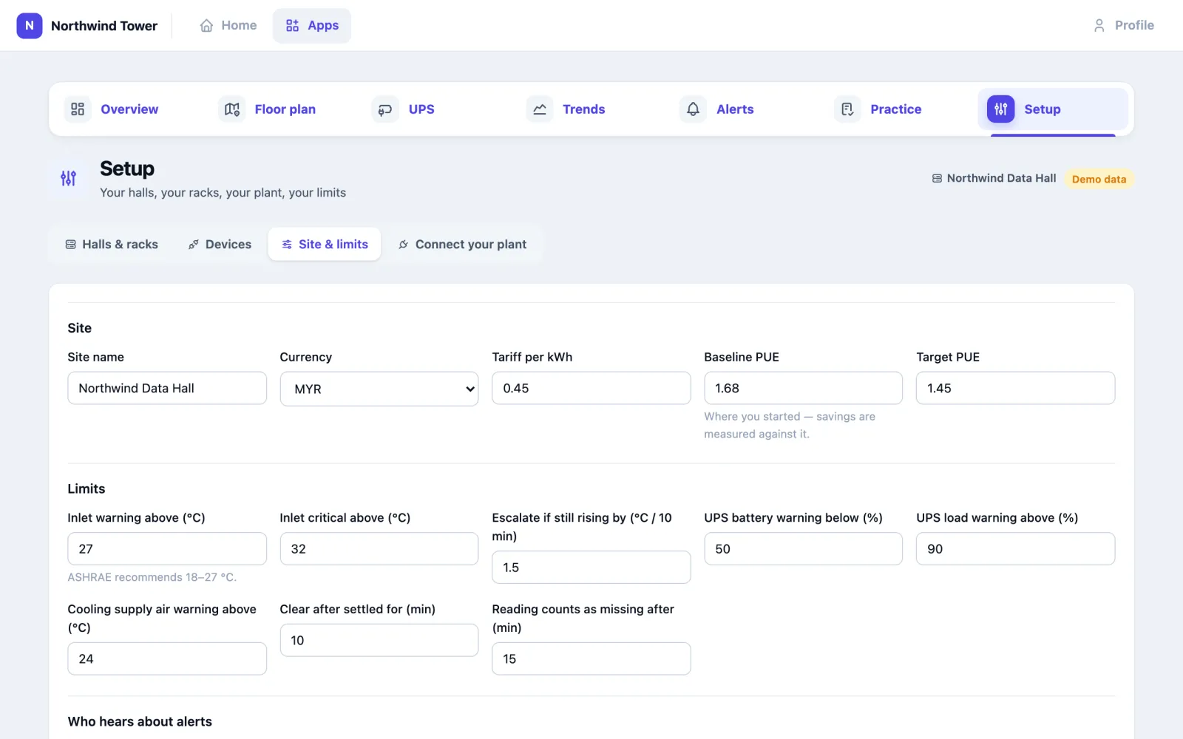Screen dimensions: 1183x739
Task: Select the Setup tab label
Action: pos(1043,109)
